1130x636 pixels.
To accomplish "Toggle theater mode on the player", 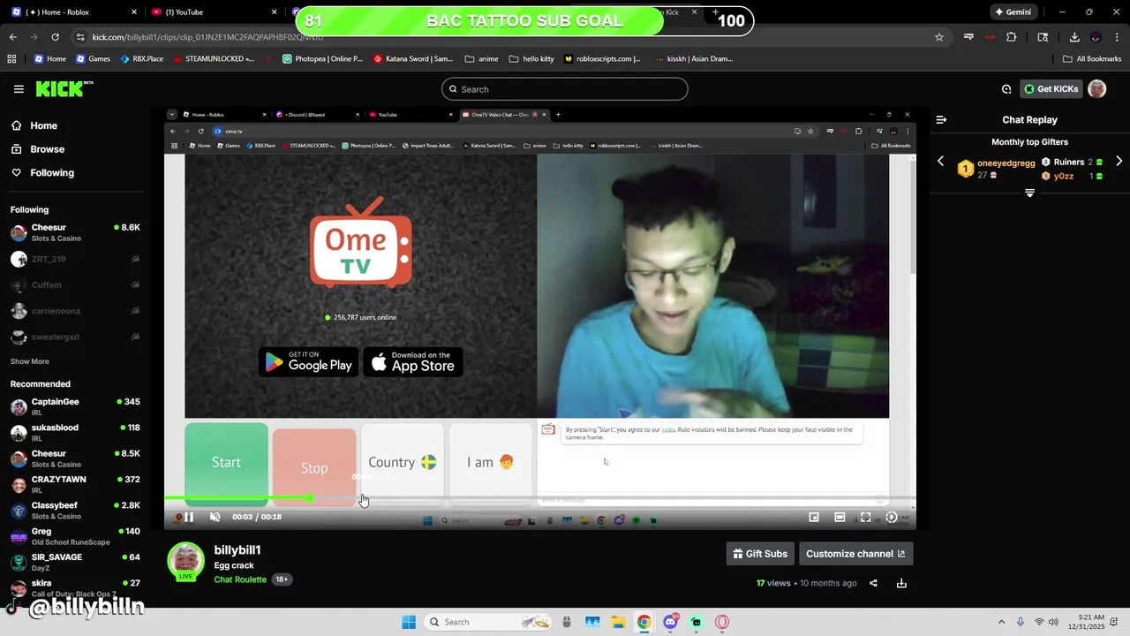I will [x=840, y=518].
